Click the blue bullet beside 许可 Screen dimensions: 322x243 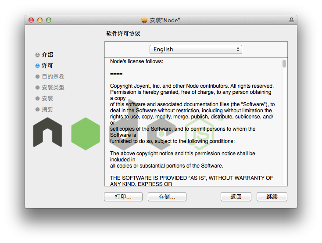pos(37,66)
